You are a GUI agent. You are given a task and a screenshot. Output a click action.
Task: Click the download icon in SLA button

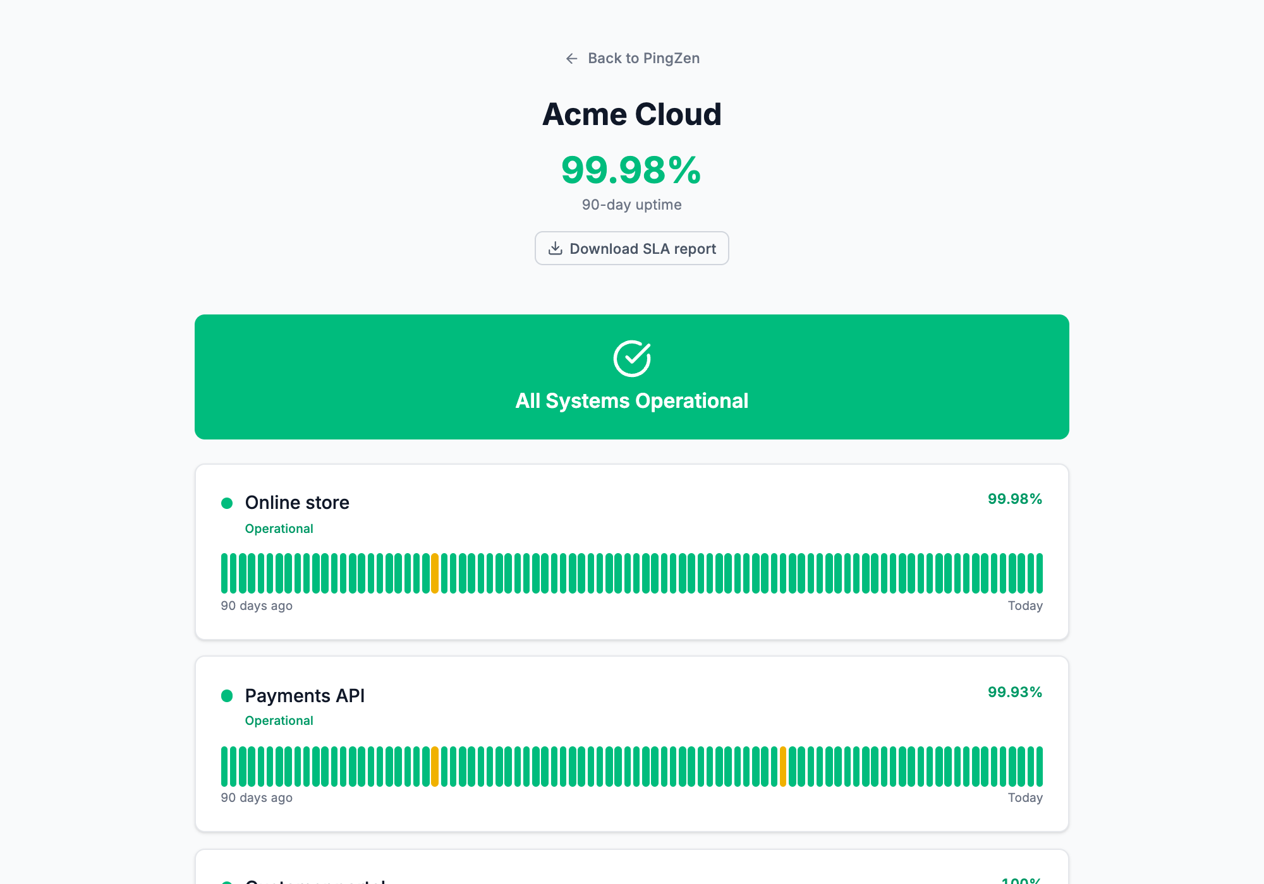555,248
